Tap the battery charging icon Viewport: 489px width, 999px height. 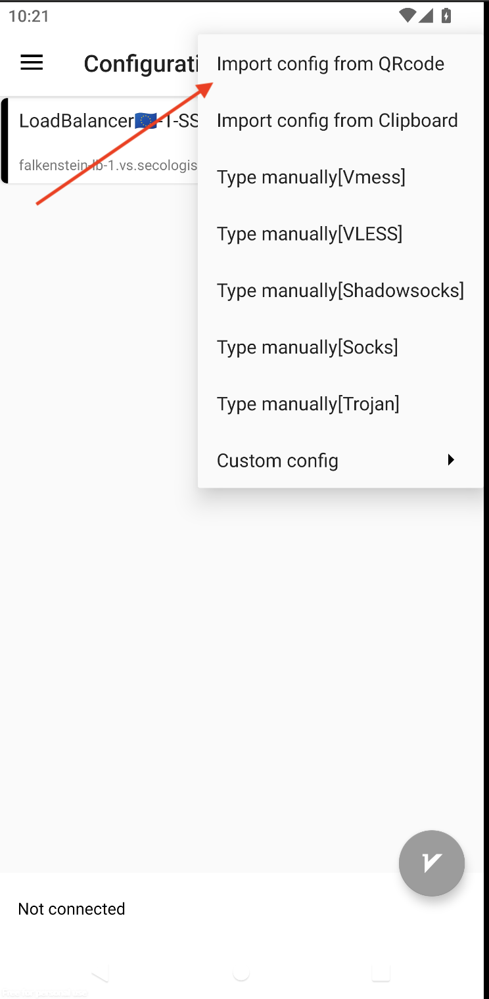coord(446,15)
